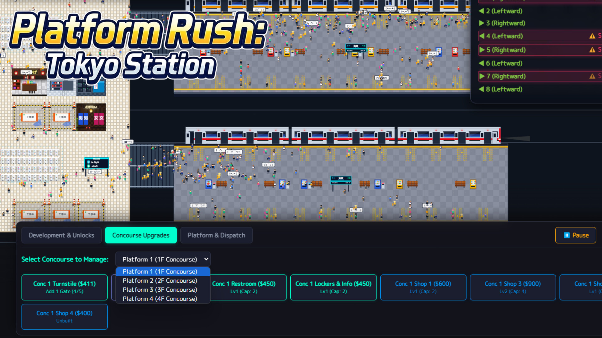
Task: Select track 5 (Rightward) warning row
Action: 540,50
